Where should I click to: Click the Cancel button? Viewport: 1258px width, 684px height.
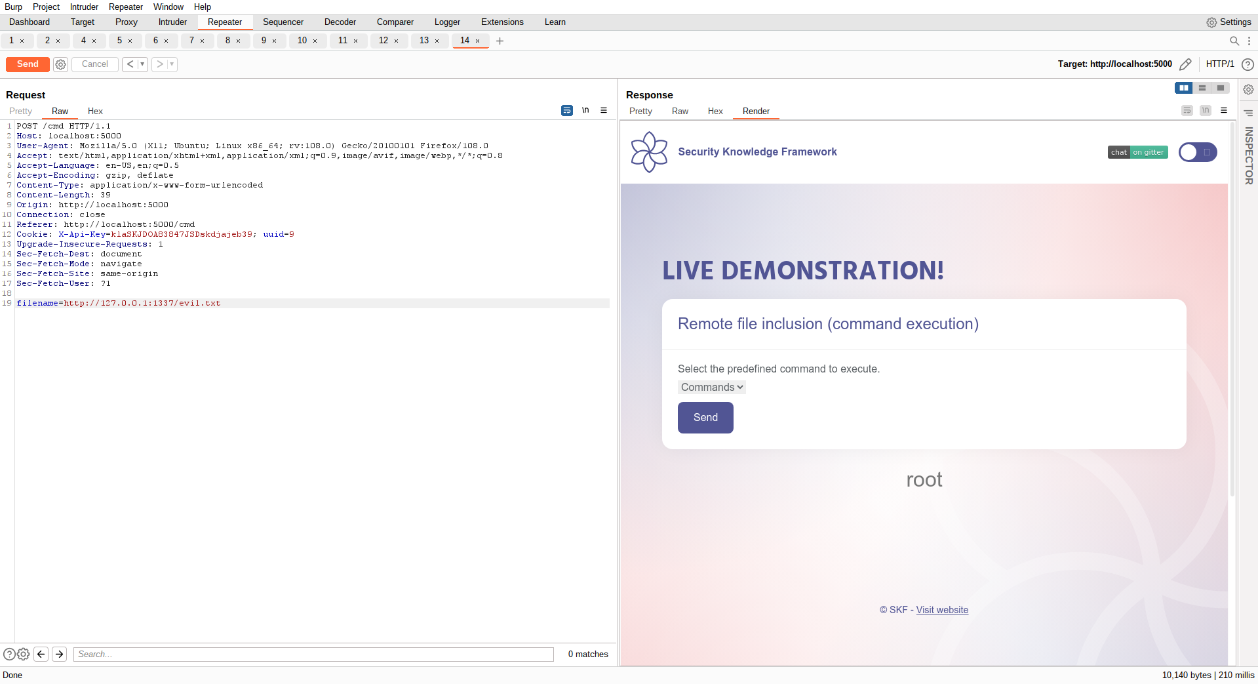(95, 64)
